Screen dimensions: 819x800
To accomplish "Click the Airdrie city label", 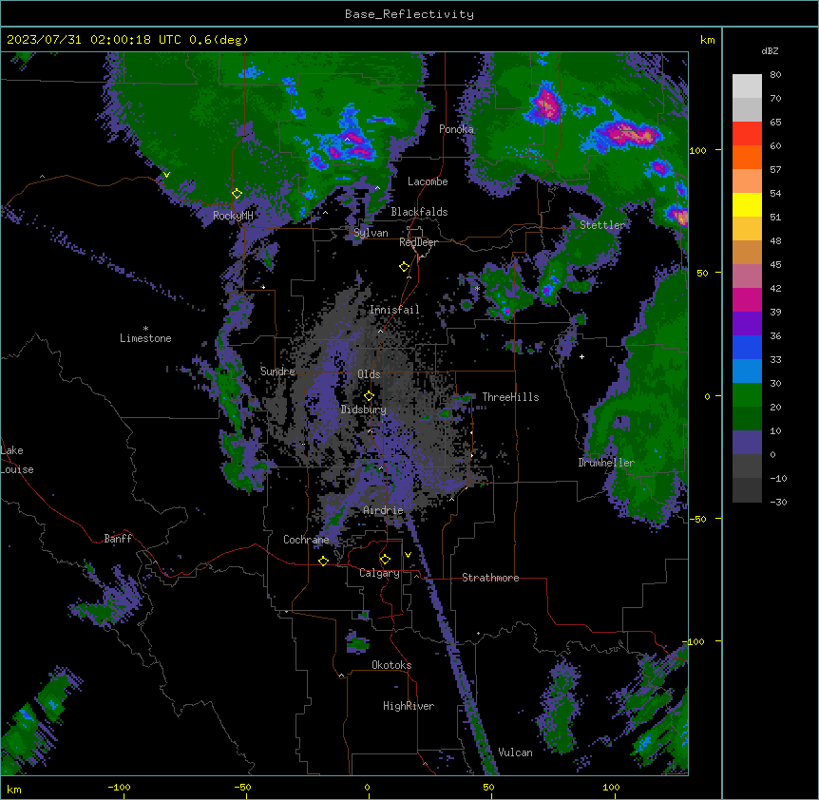I will tap(383, 510).
